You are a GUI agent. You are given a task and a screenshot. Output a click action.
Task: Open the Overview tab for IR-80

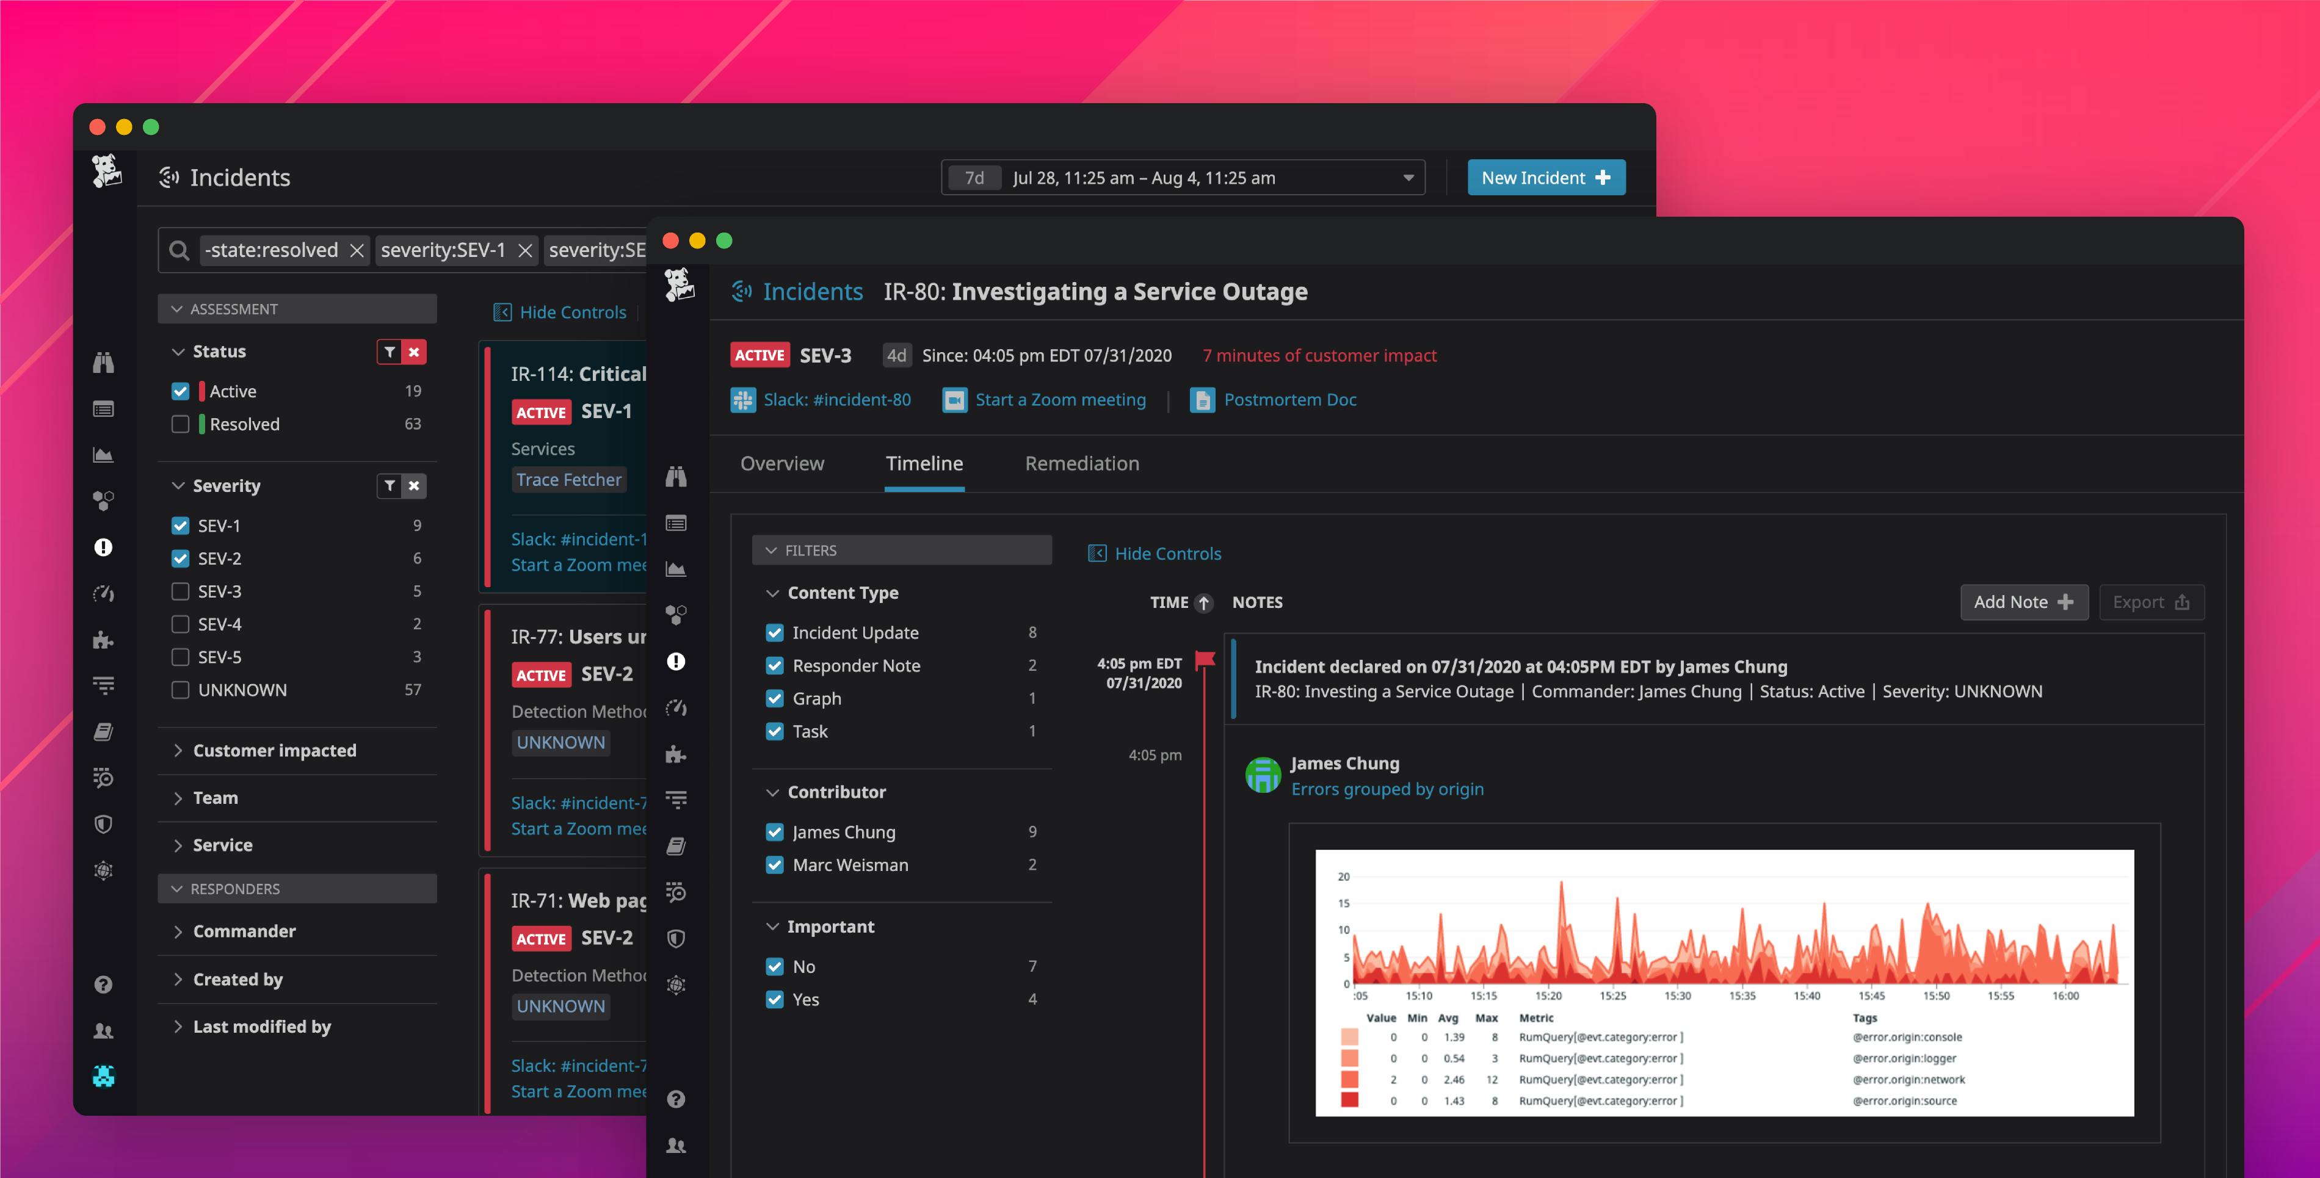781,464
